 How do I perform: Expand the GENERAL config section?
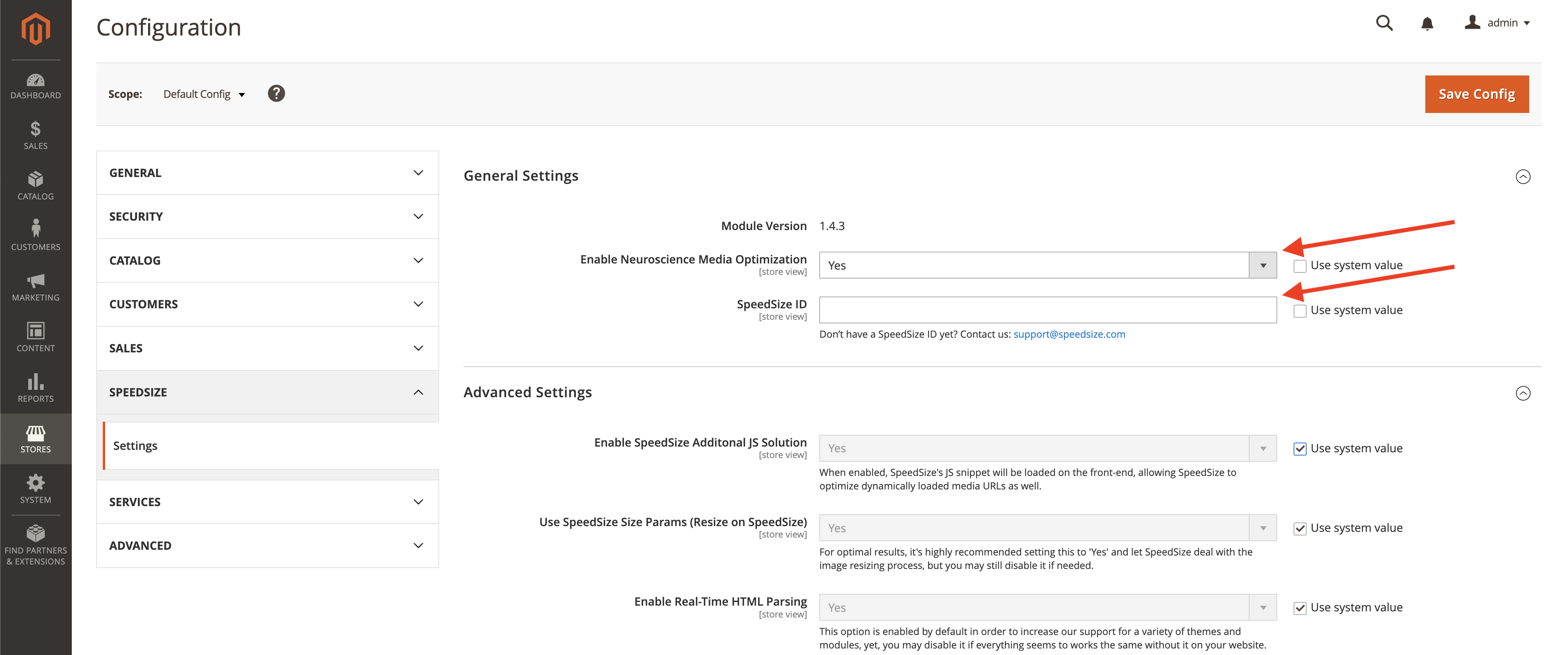[x=268, y=173]
